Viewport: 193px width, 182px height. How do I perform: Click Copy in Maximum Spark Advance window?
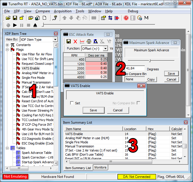(151, 79)
